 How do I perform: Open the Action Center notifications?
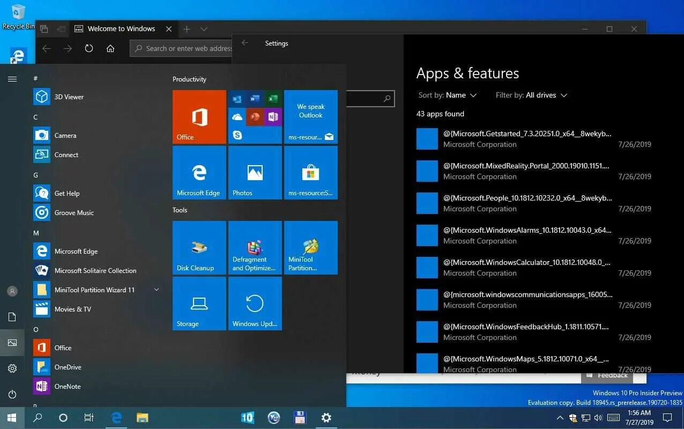pos(667,418)
